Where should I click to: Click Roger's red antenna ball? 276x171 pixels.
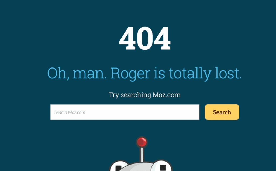[x=142, y=142]
